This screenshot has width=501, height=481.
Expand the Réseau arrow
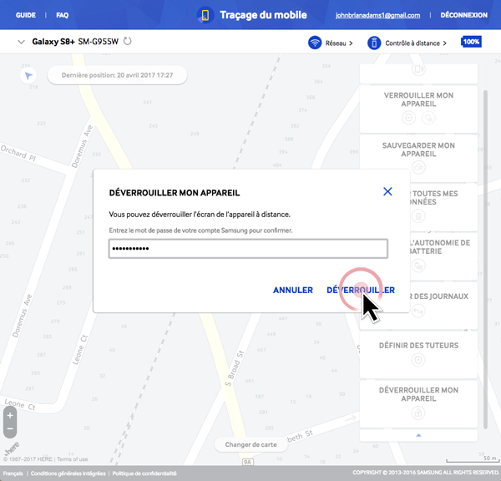point(351,43)
